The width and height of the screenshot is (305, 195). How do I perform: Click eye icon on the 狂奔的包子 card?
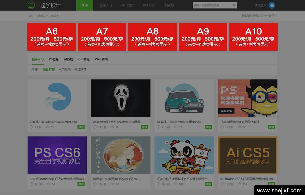[176, 184]
